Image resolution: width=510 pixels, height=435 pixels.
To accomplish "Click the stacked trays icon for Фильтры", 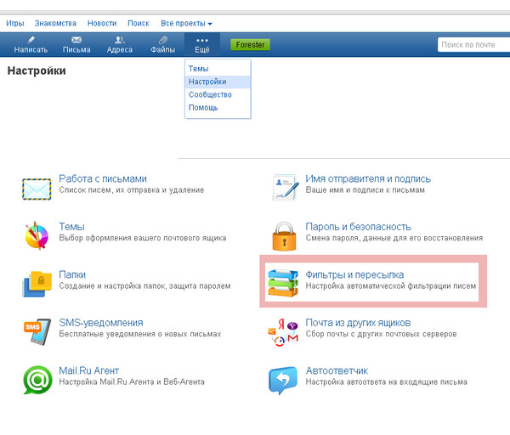I will (x=283, y=283).
